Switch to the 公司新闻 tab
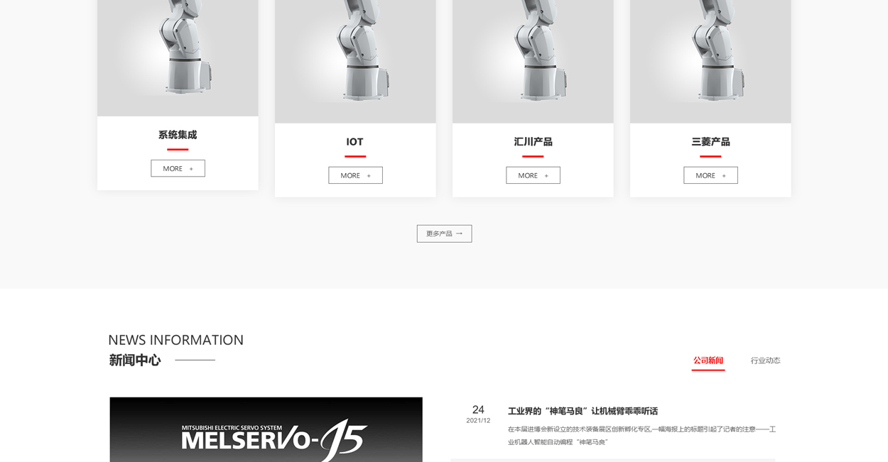This screenshot has width=888, height=462. [x=708, y=361]
